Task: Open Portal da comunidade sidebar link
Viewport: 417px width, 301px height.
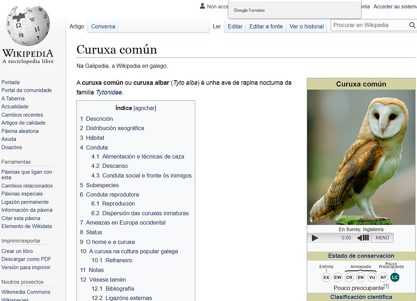Action: 27,90
